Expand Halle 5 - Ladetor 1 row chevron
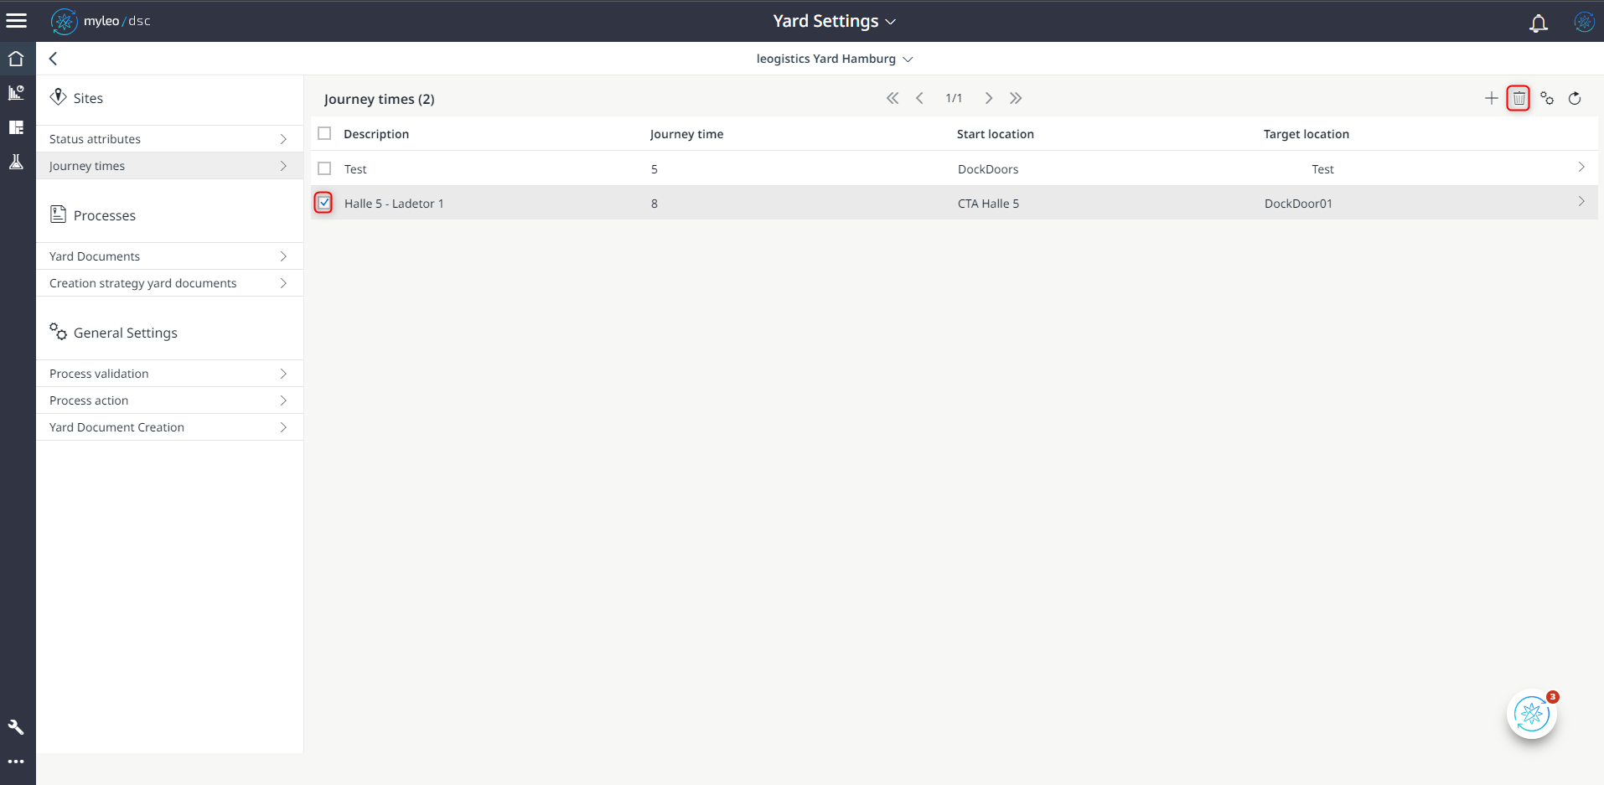The image size is (1604, 785). tap(1581, 201)
